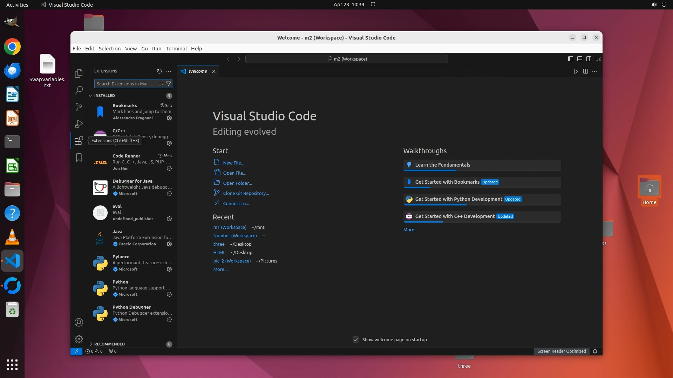This screenshot has height=378, width=673.
Task: Select the Welcome editor tab
Action: pos(197,71)
